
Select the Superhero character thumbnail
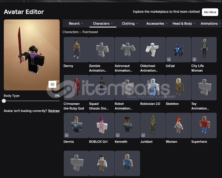click(x=204, y=126)
